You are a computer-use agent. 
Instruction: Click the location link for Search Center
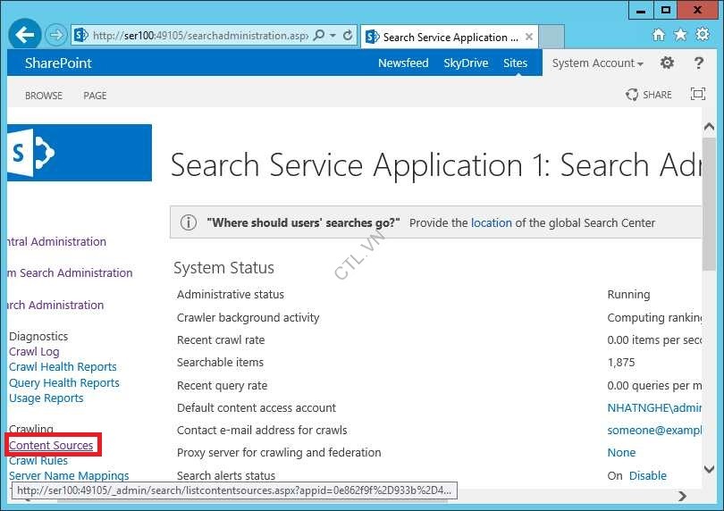492,223
